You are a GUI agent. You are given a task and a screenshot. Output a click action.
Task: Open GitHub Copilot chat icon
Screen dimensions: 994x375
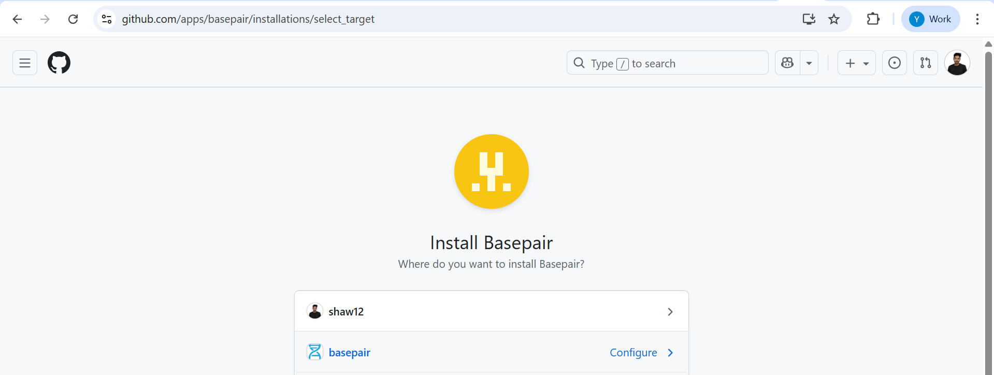tap(787, 63)
